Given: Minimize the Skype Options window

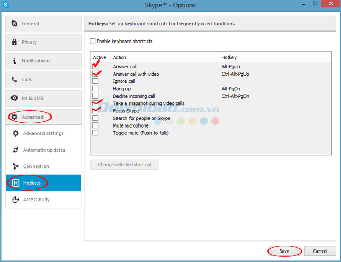Looking at the screenshot, I should coord(304,4).
